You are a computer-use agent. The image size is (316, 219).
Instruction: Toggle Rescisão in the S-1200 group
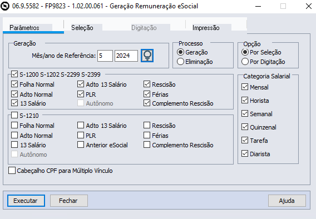(x=147, y=84)
